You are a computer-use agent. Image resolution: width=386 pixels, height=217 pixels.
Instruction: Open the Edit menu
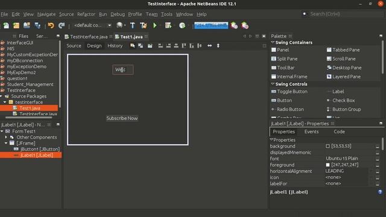point(16,14)
